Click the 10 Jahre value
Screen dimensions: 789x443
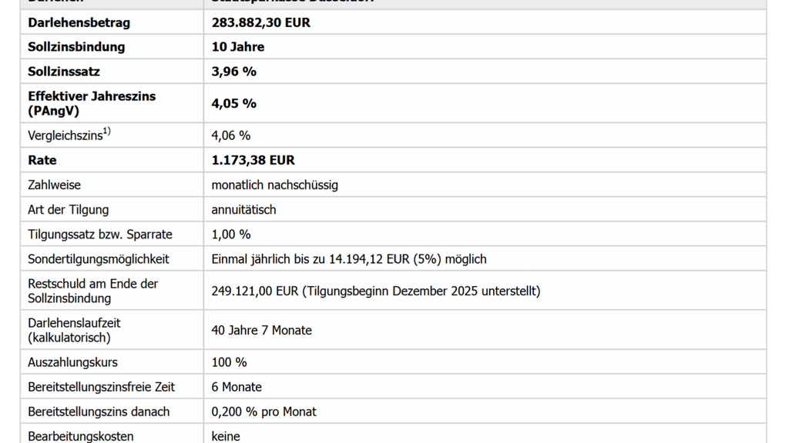(x=238, y=47)
